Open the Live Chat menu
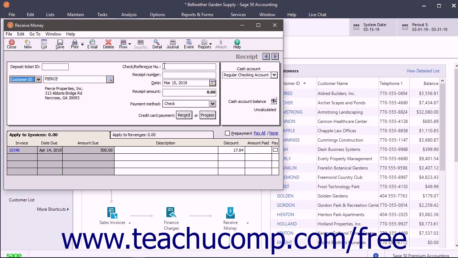The image size is (458, 258). 317,15
